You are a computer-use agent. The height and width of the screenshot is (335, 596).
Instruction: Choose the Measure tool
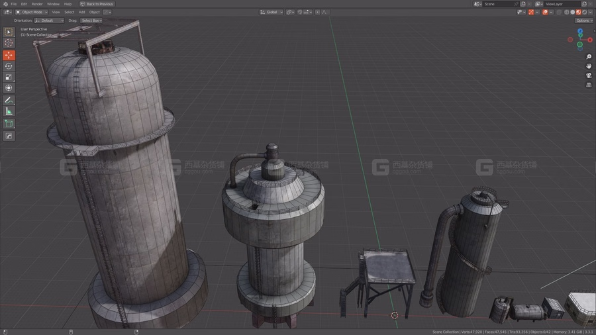coord(9,111)
